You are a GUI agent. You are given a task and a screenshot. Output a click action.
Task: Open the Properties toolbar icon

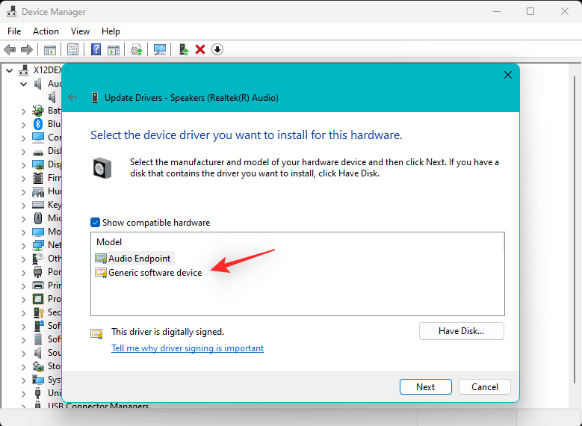pyautogui.click(x=73, y=49)
